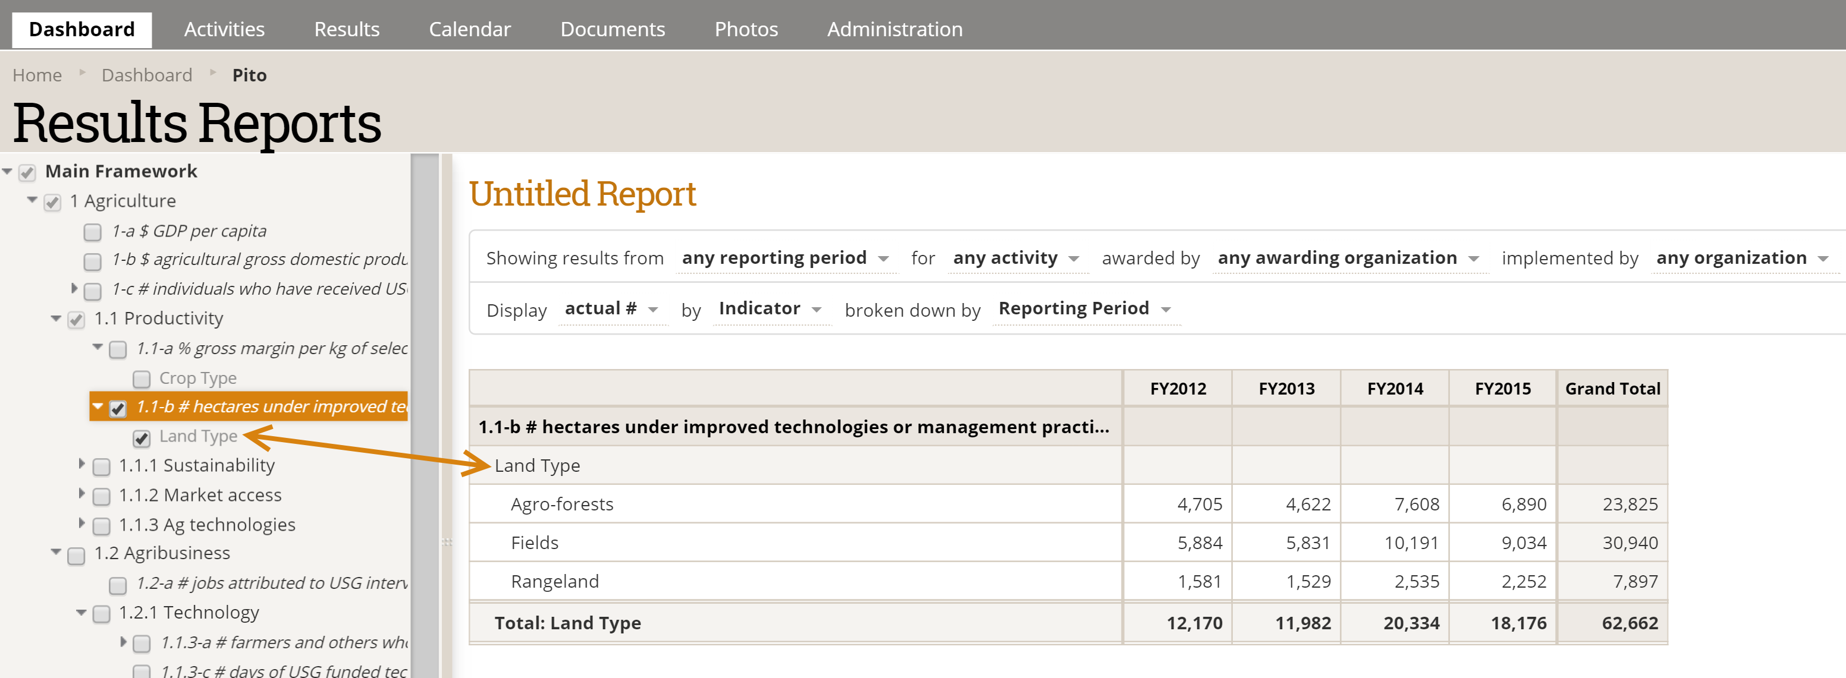Expand the 1.1.1 Sustainability node arrow
This screenshot has height=678, width=1846.
81,464
